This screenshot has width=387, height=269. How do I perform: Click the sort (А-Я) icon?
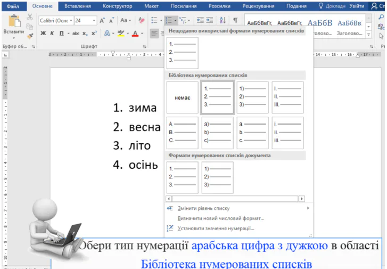[222, 20]
